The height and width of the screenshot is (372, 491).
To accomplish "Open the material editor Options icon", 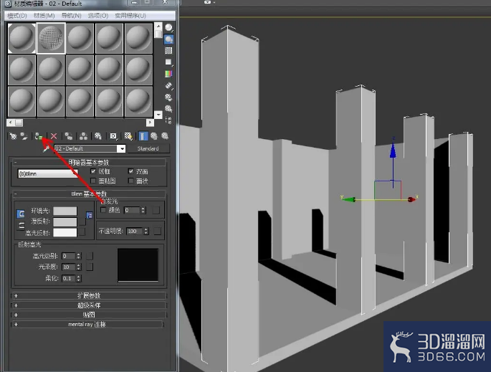I will 168,97.
